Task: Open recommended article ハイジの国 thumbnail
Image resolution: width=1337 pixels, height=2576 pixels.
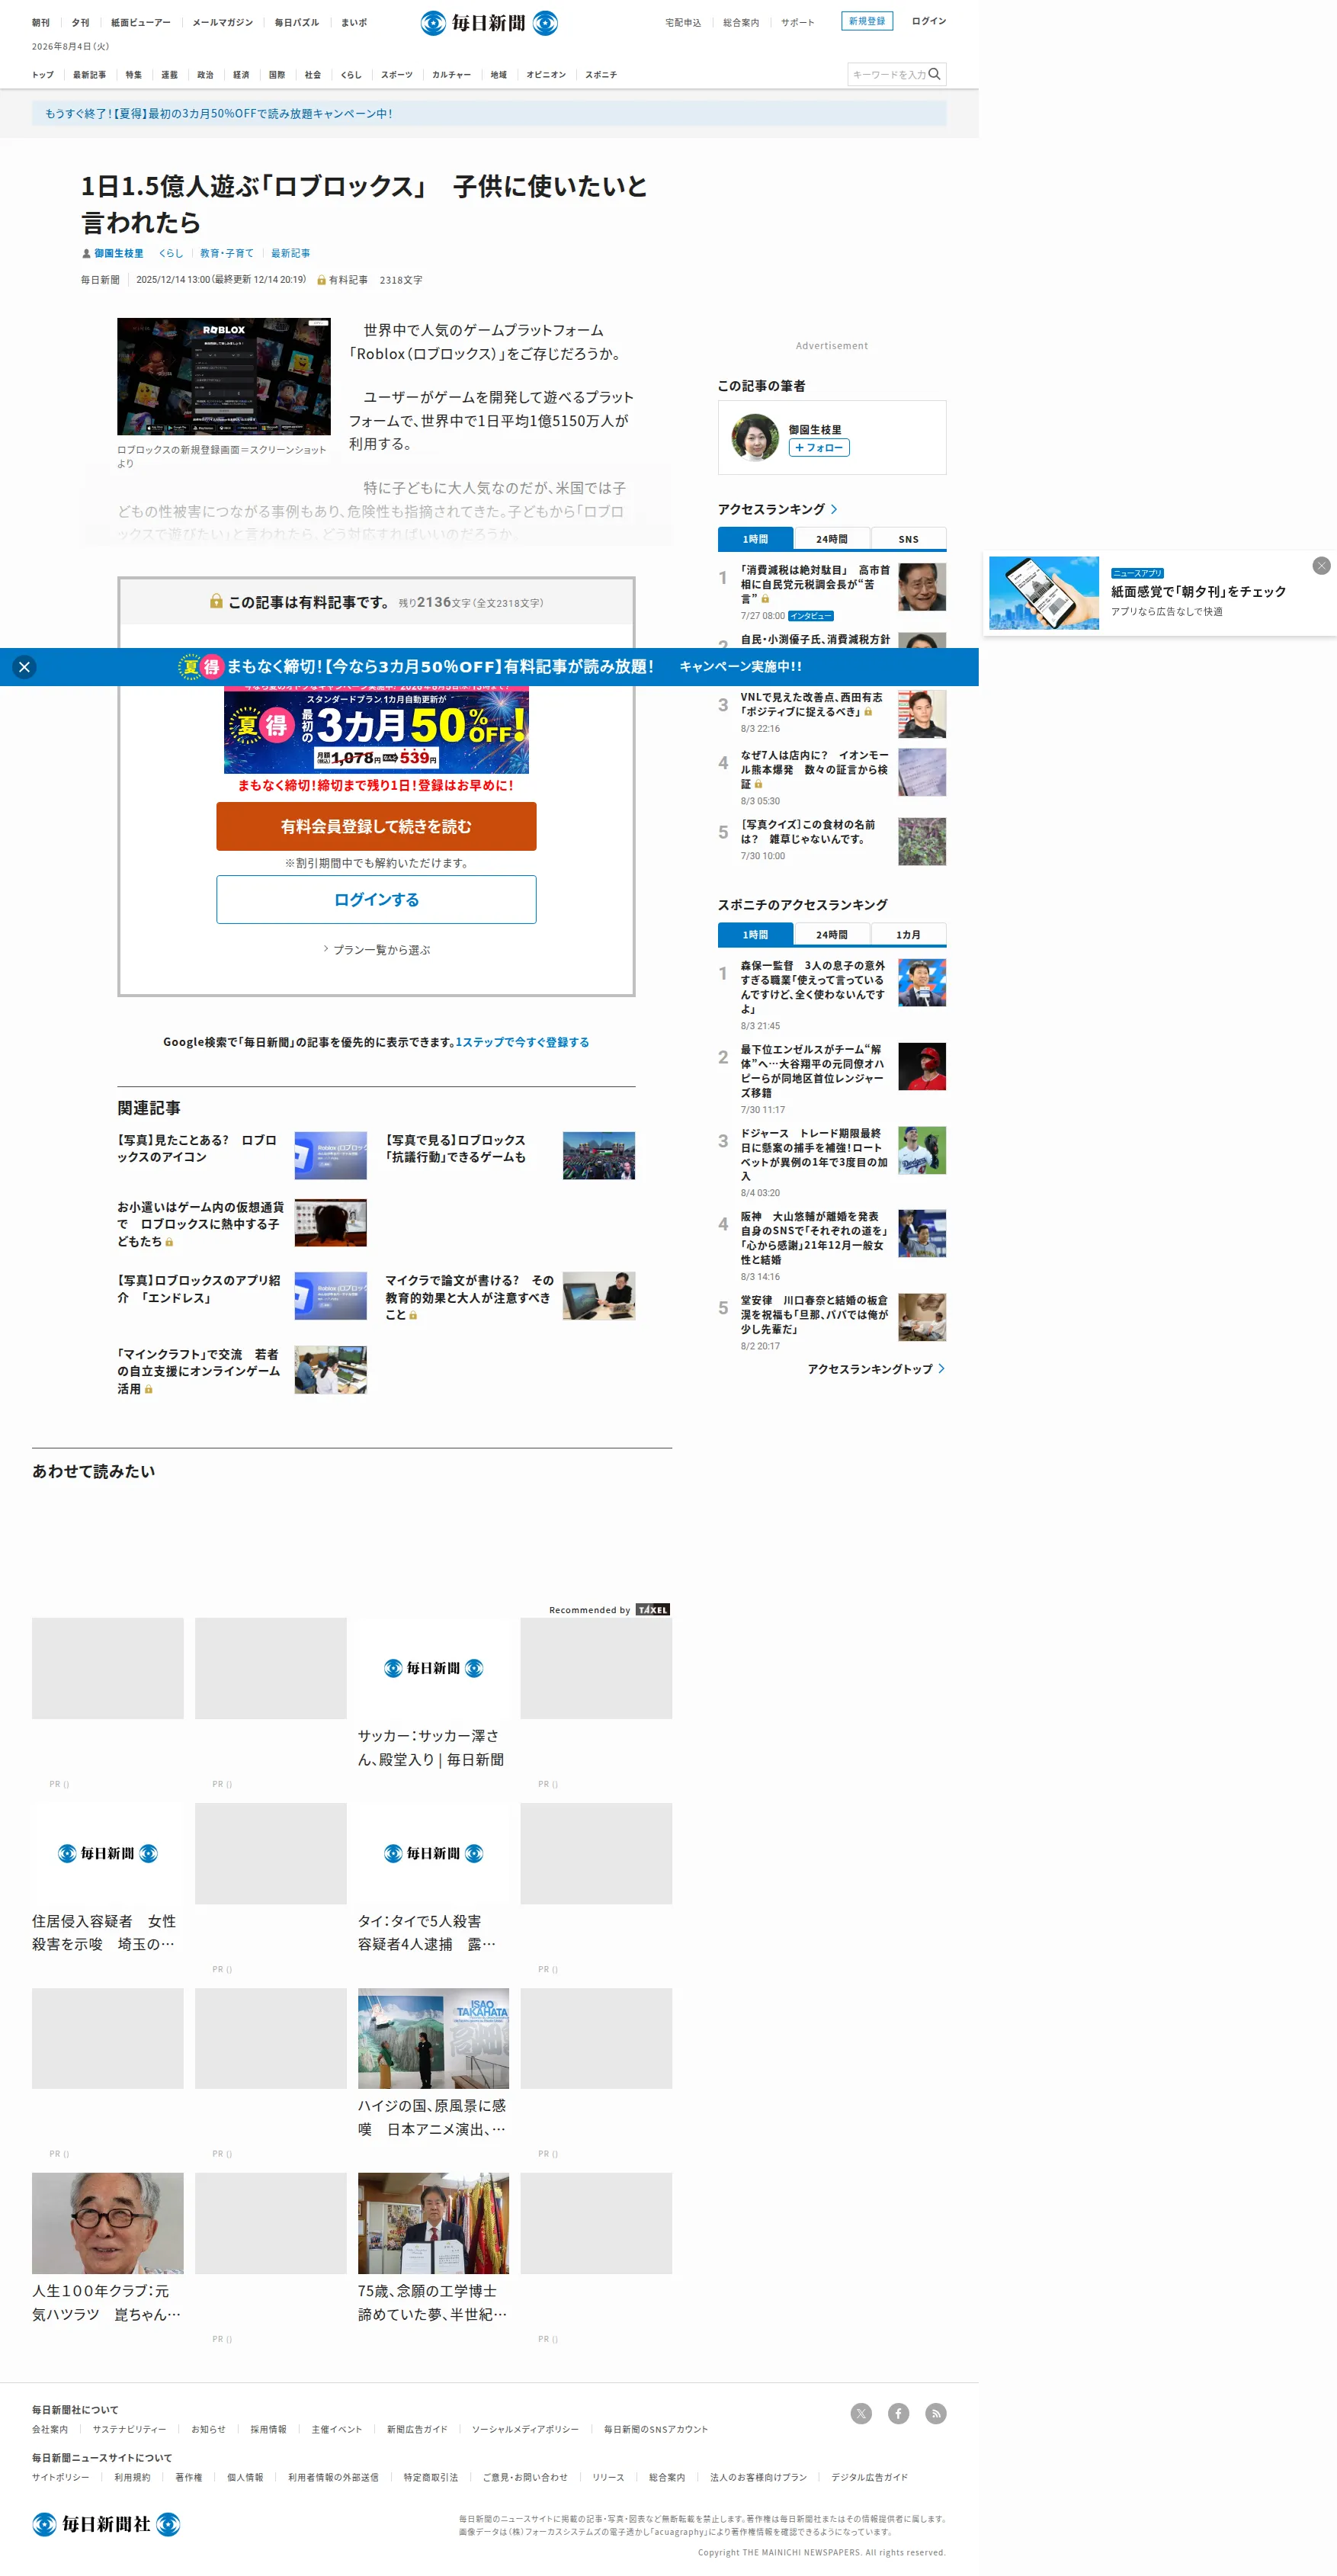Action: (433, 2038)
